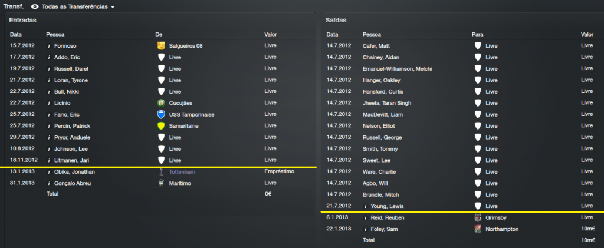
Task: Click the eye icon beside Todas as Transferências
Action: click(34, 6)
